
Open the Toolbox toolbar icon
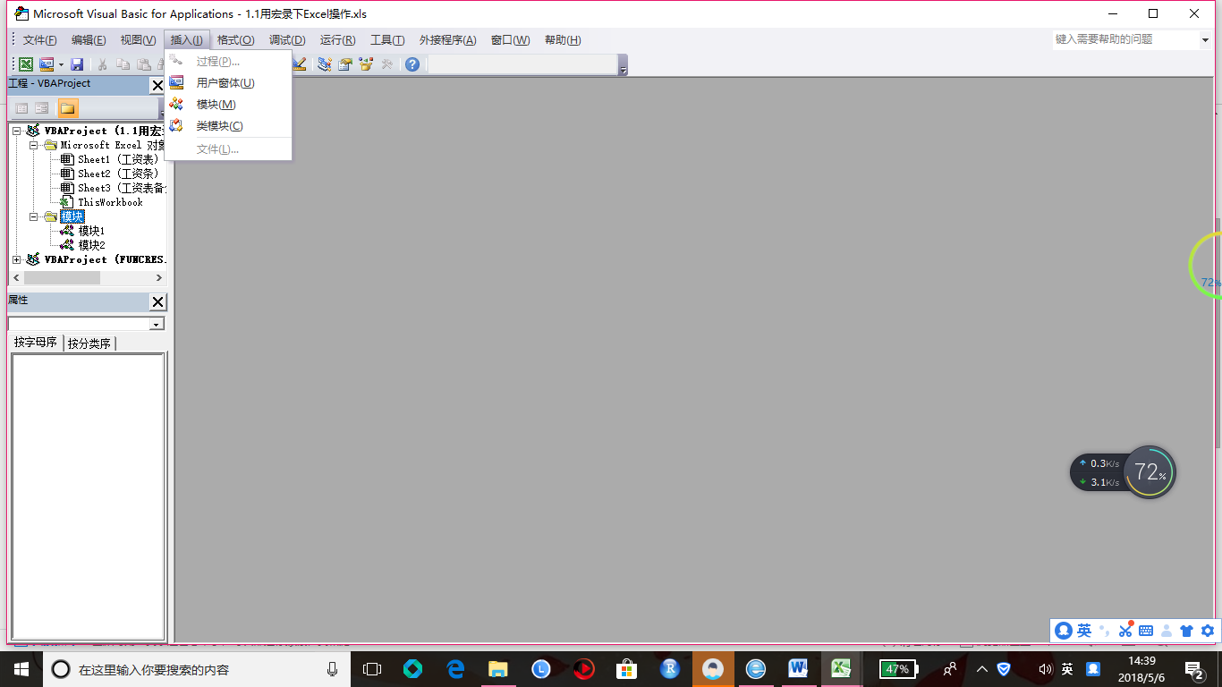click(x=387, y=64)
